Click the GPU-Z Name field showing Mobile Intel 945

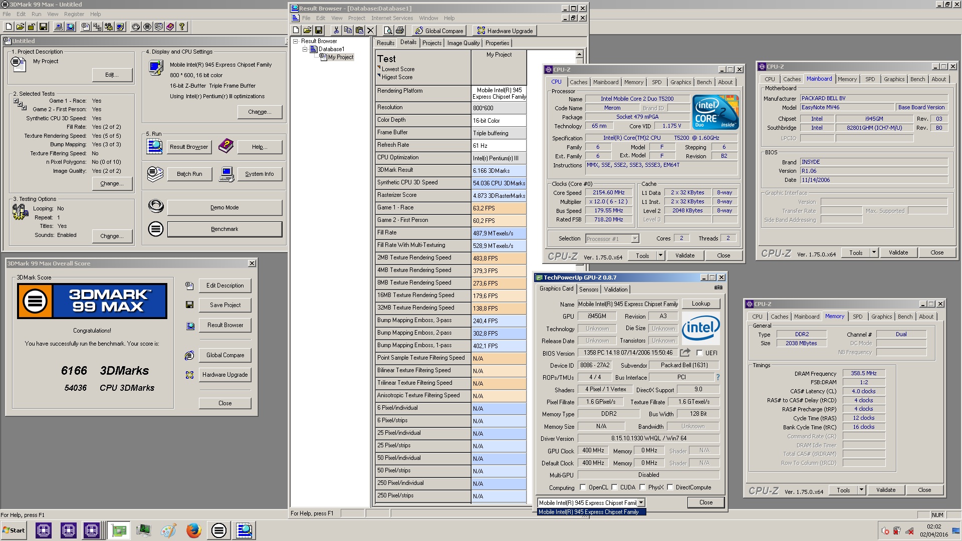tap(628, 304)
